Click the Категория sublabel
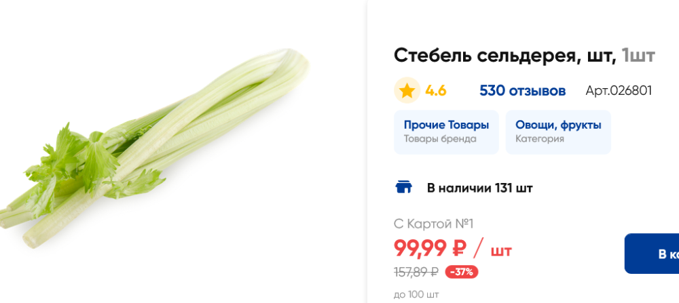Image resolution: width=679 pixels, height=303 pixels. pyautogui.click(x=539, y=139)
